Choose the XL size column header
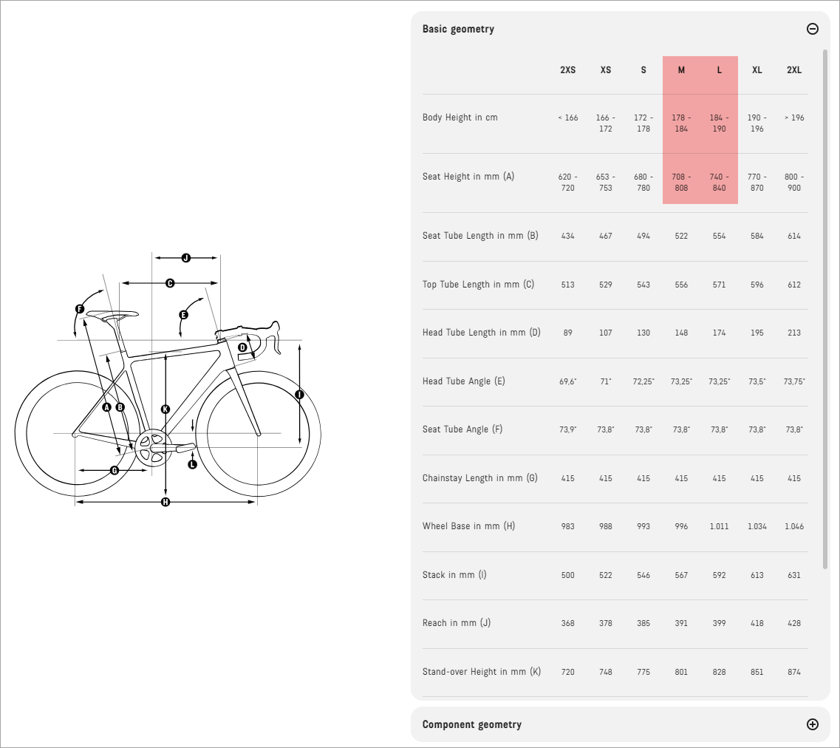Image resolution: width=840 pixels, height=748 pixels. click(757, 70)
